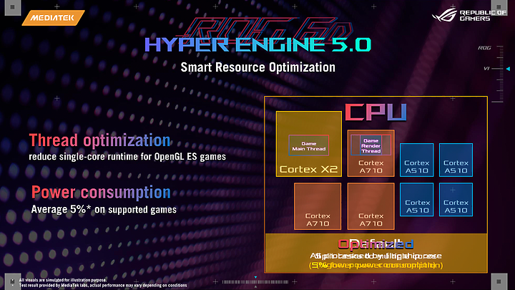Click the CPU heading in the diagram
Viewport: 515px width, 290px height.
[376, 112]
